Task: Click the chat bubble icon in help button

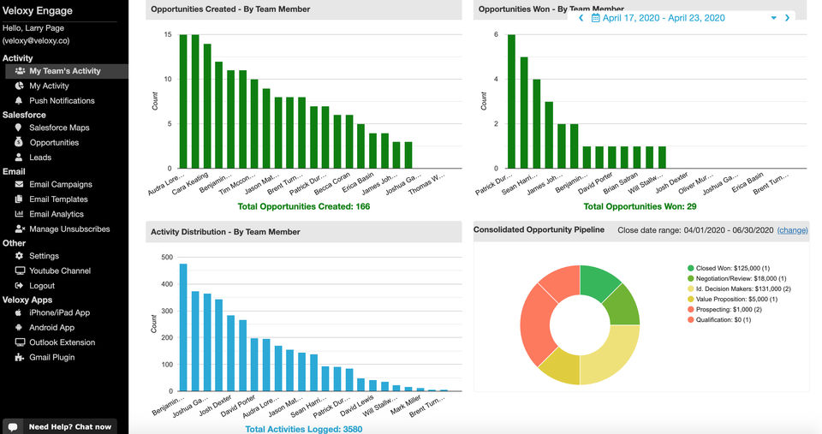Action: click(x=13, y=426)
